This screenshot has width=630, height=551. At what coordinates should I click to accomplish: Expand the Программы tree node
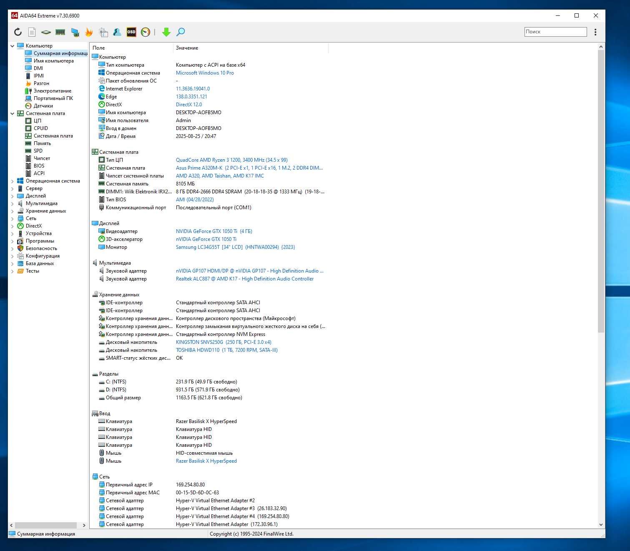pos(12,241)
